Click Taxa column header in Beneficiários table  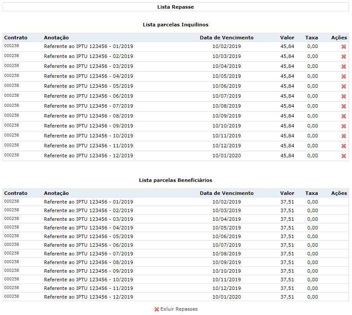pos(312,193)
